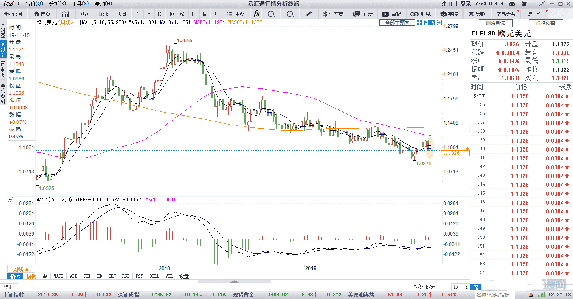Go to 首页 home page
This screenshot has width=573, height=299.
(x=43, y=14)
